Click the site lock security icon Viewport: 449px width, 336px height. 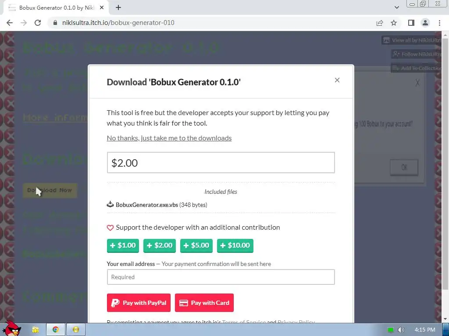tap(55, 23)
